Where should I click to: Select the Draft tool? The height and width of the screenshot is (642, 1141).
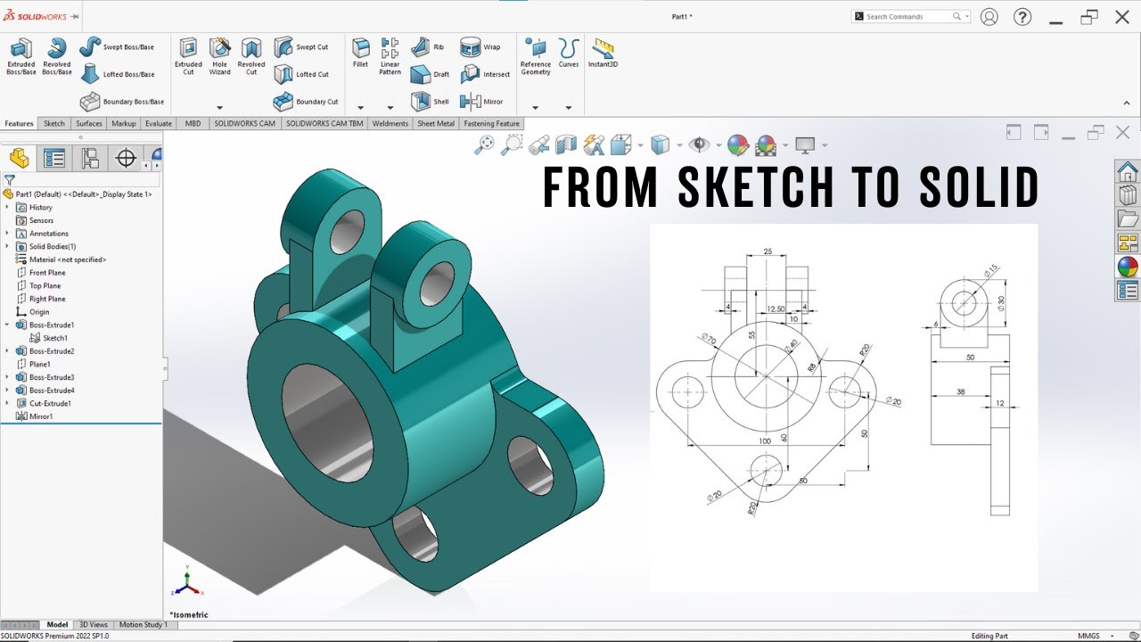[x=430, y=74]
